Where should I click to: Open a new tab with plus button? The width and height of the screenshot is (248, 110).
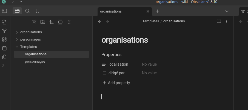pos(158,11)
